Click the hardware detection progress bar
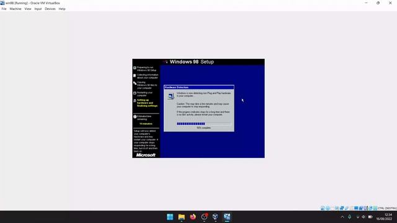Screen dimensions: 397x223 204,124
